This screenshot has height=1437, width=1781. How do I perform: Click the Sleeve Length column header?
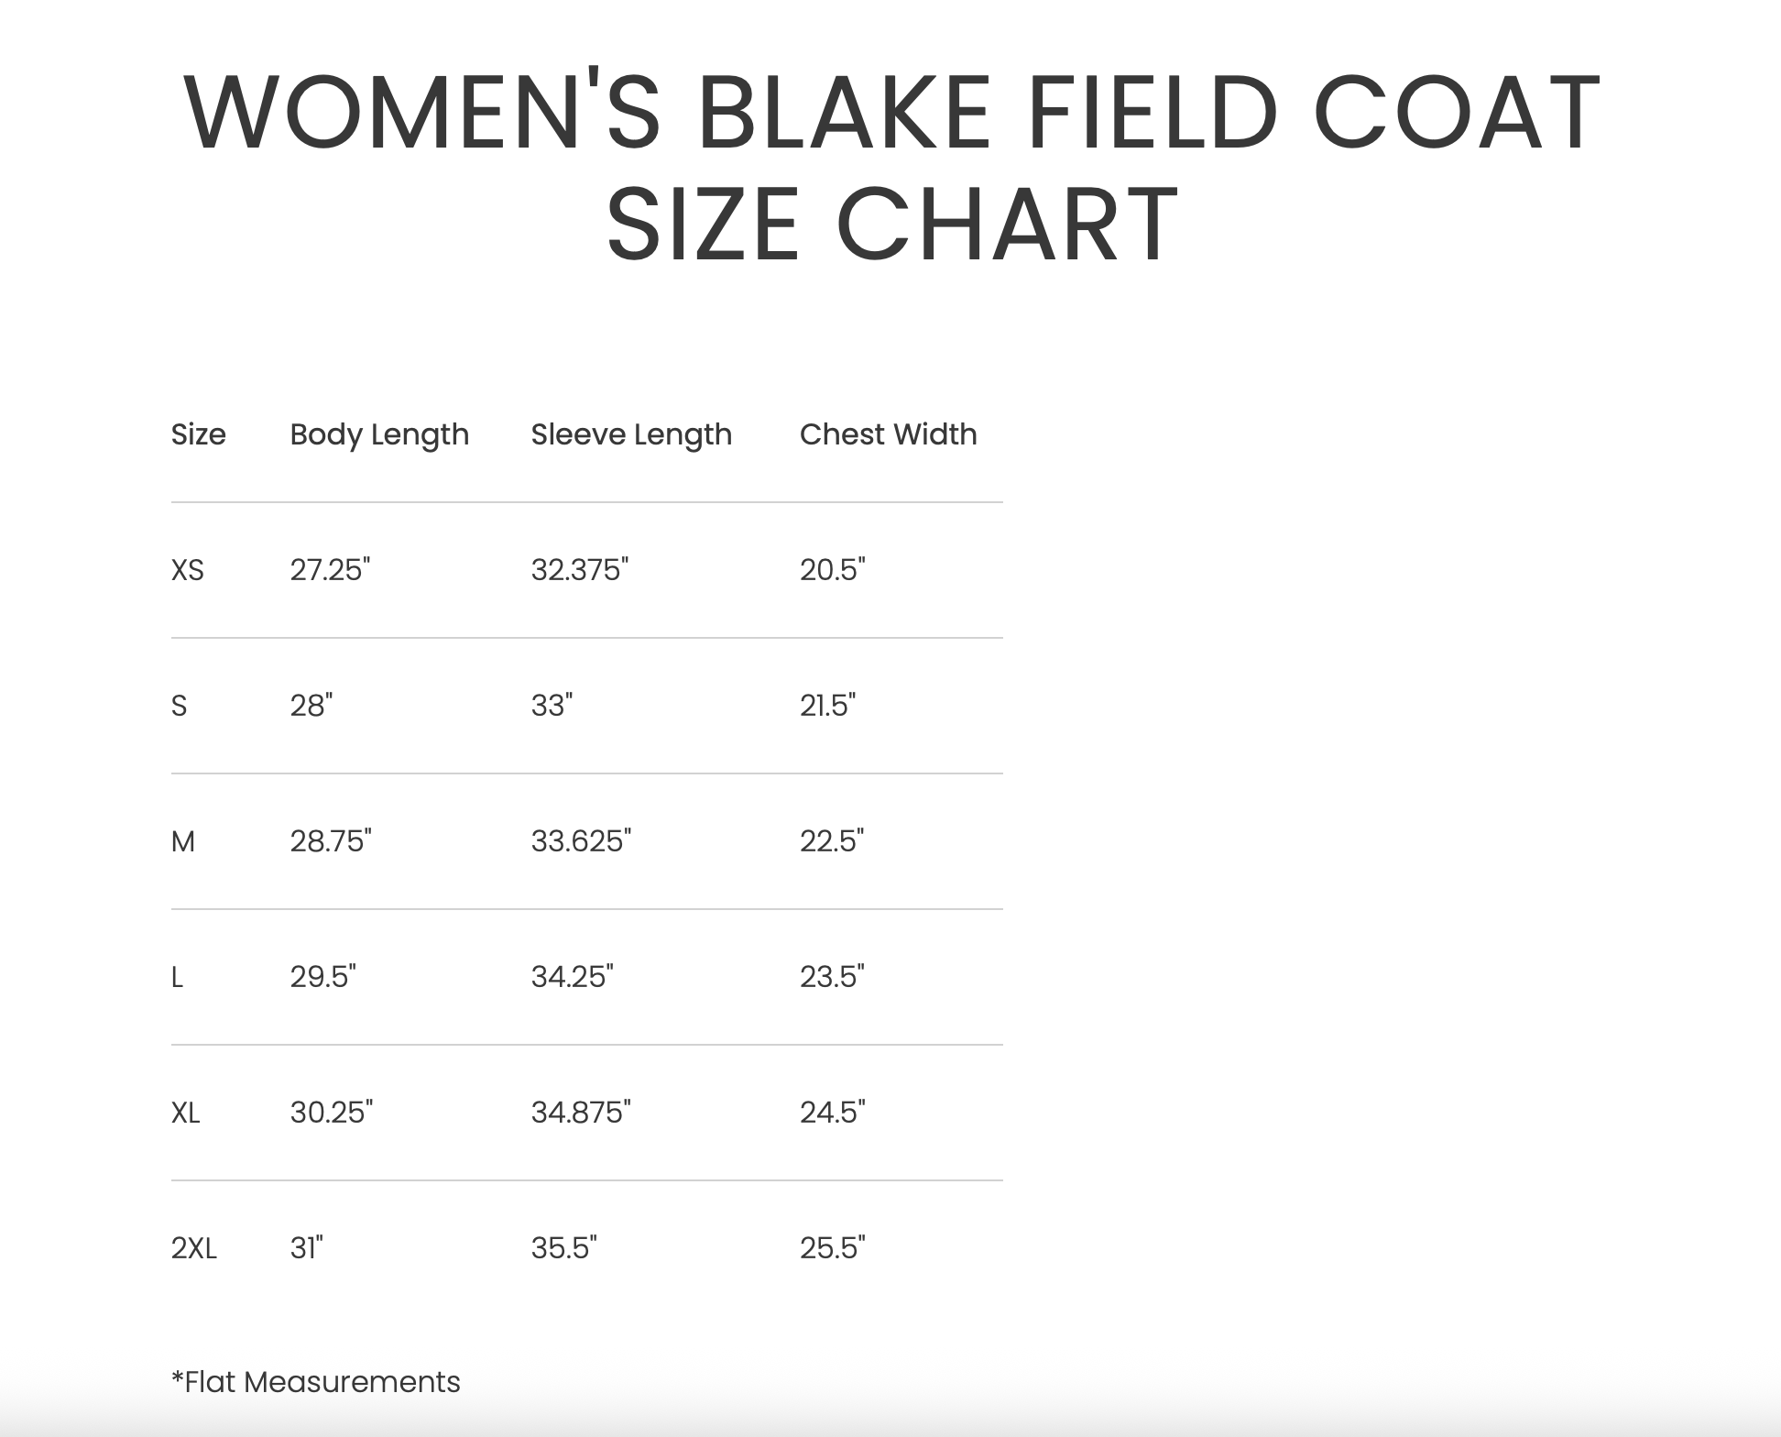[x=631, y=434]
